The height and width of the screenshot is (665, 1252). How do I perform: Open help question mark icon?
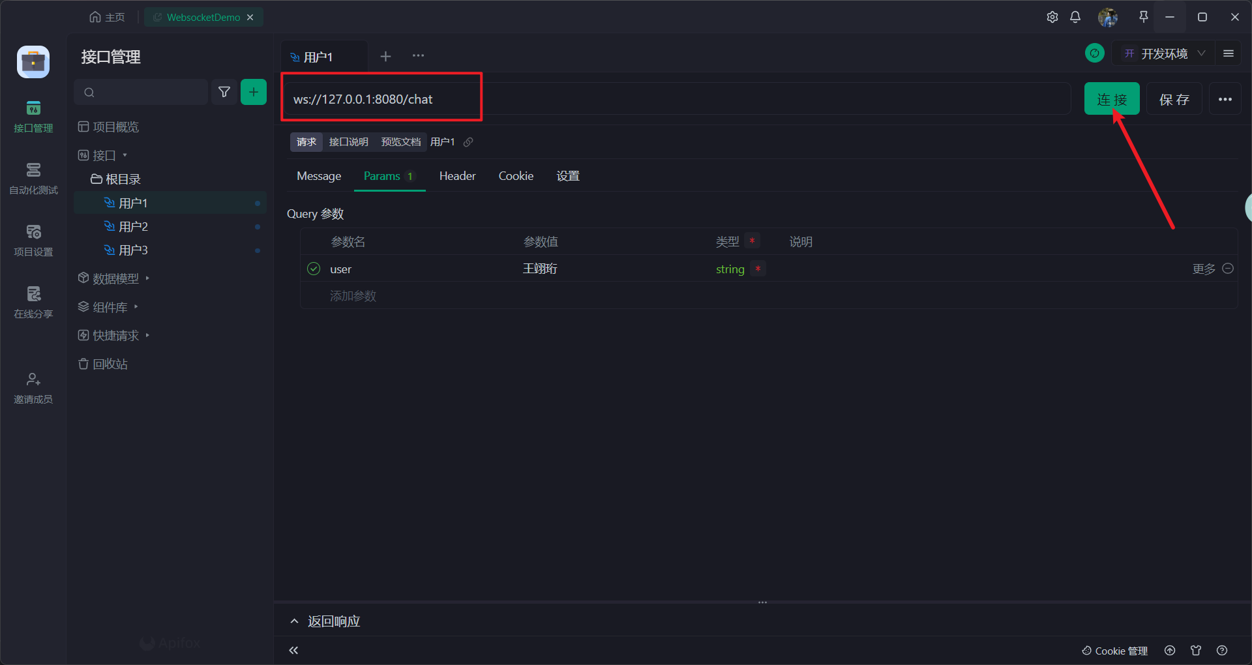click(x=1222, y=650)
